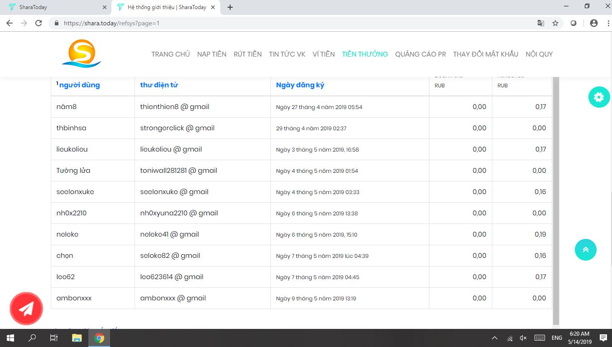This screenshot has width=612, height=347.
Task: Click the translate page icon in address bar
Action: coord(540,23)
